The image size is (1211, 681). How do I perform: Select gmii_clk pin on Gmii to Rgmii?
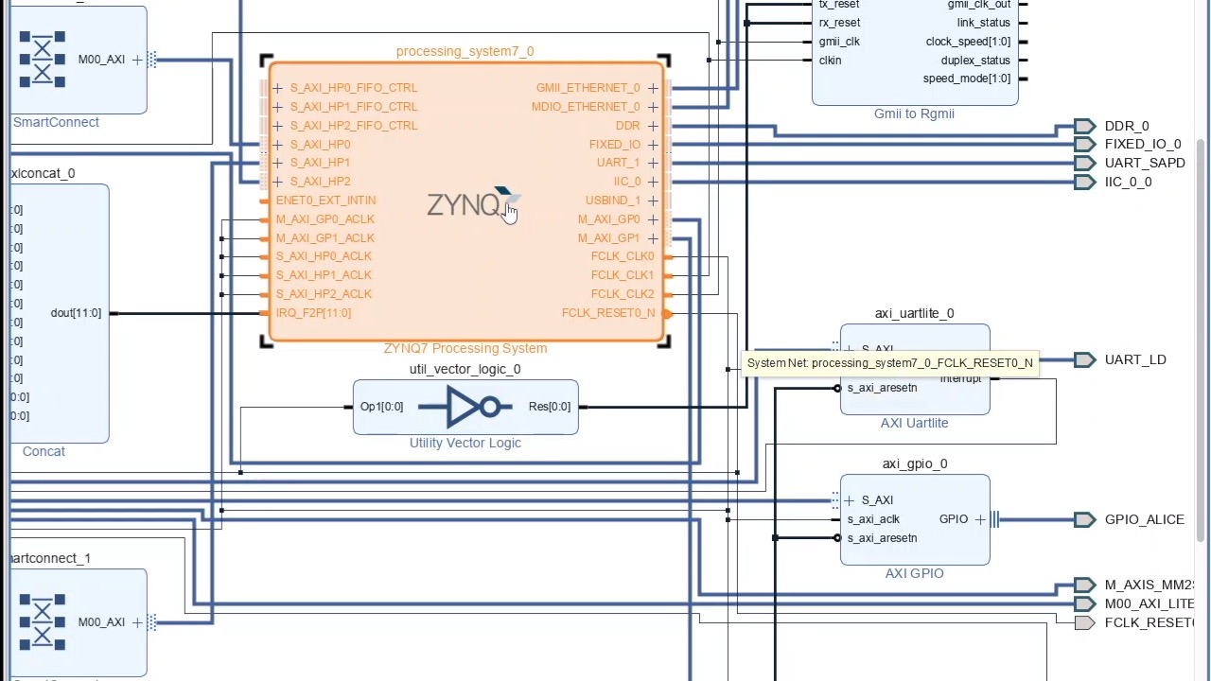click(x=839, y=42)
